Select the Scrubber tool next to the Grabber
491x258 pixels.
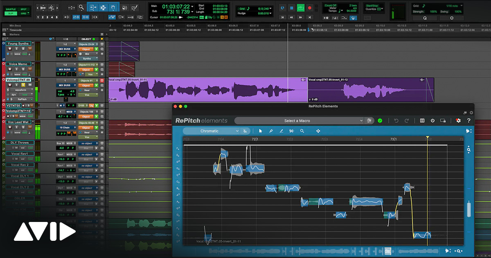(x=124, y=7)
